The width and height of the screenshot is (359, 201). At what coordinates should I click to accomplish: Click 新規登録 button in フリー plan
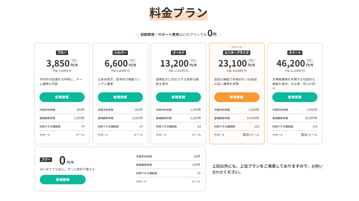pyautogui.click(x=63, y=180)
